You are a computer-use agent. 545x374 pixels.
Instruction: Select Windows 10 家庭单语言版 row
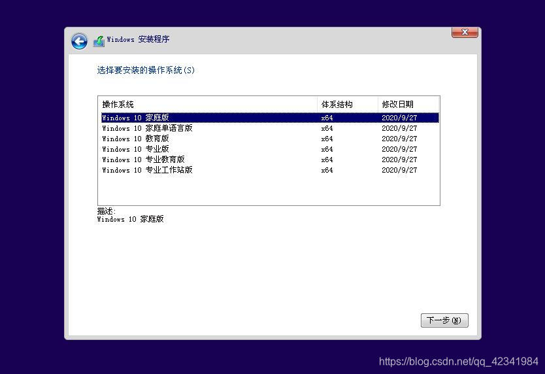[x=270, y=128]
